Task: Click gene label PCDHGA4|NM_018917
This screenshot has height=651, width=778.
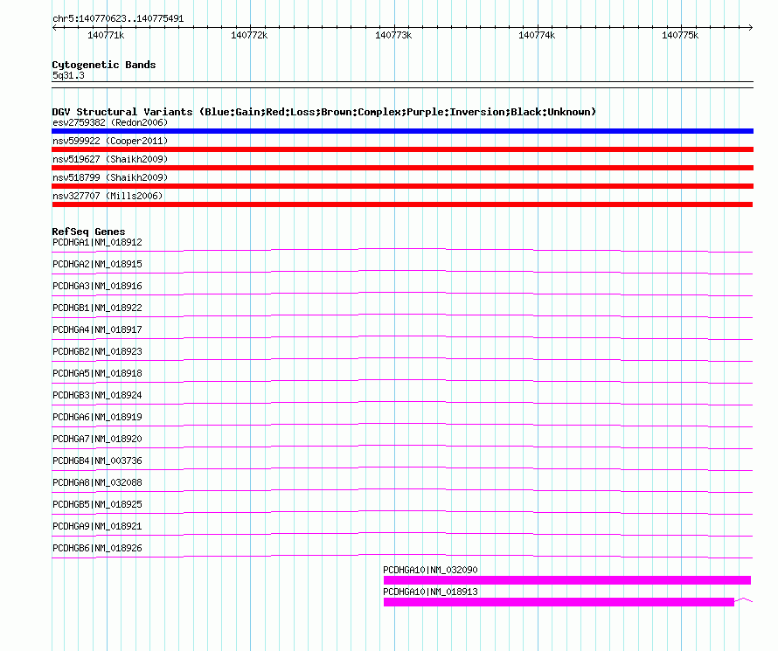Action: (x=97, y=329)
